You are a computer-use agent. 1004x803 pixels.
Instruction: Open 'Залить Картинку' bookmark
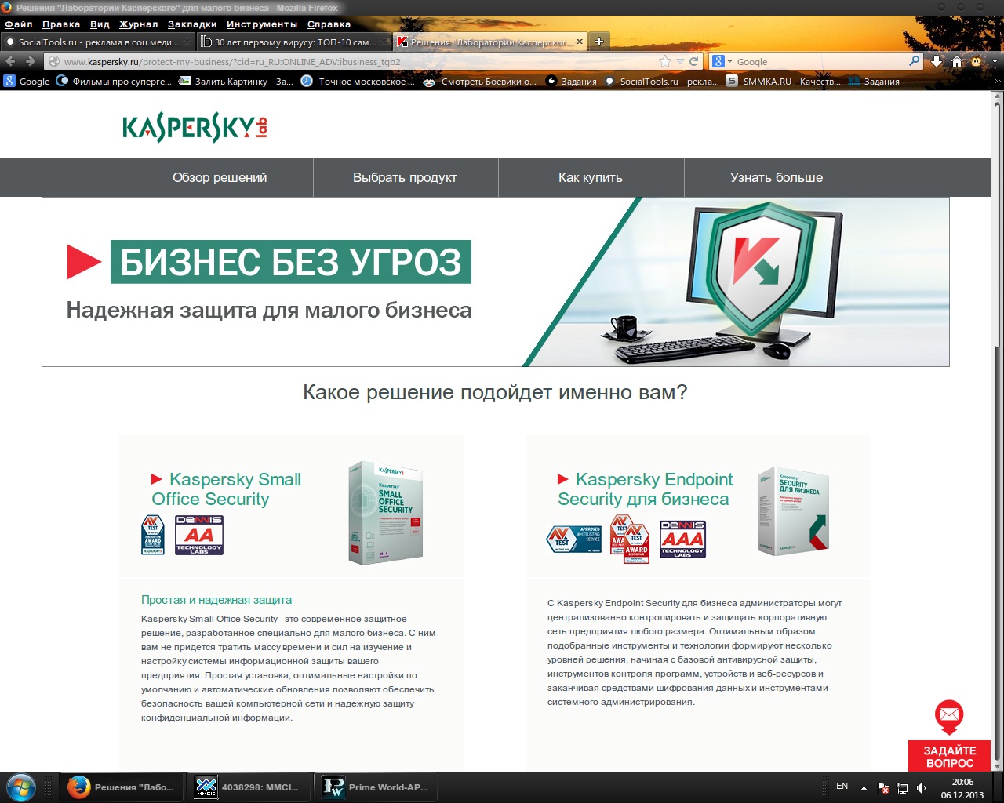(x=236, y=81)
